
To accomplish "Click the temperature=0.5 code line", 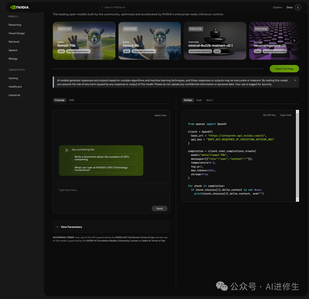I will tap(203, 163).
